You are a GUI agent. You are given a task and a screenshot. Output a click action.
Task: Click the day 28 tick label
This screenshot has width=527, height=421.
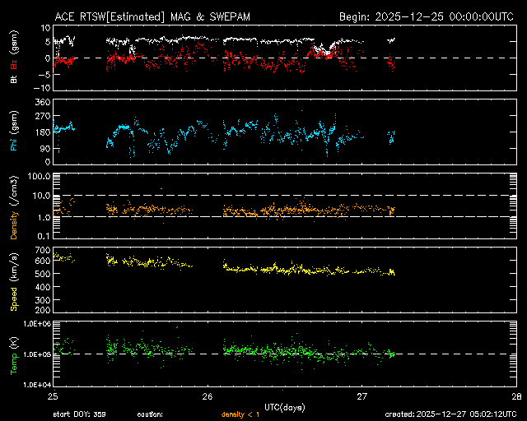click(516, 396)
